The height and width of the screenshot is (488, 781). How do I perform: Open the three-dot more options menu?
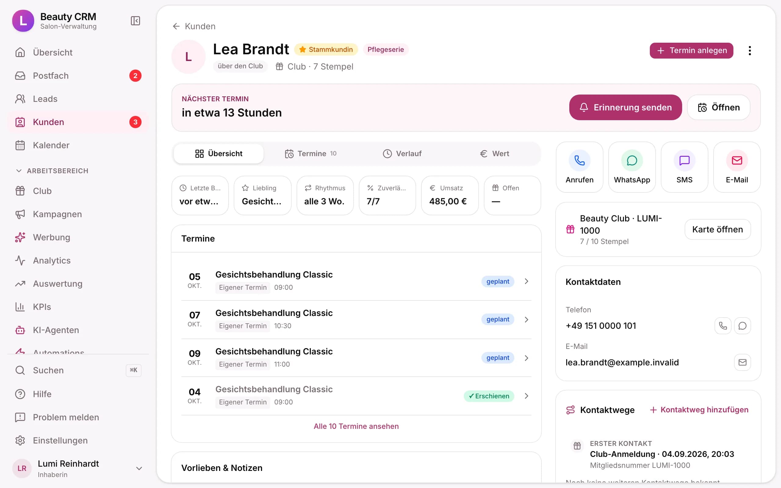pyautogui.click(x=750, y=51)
